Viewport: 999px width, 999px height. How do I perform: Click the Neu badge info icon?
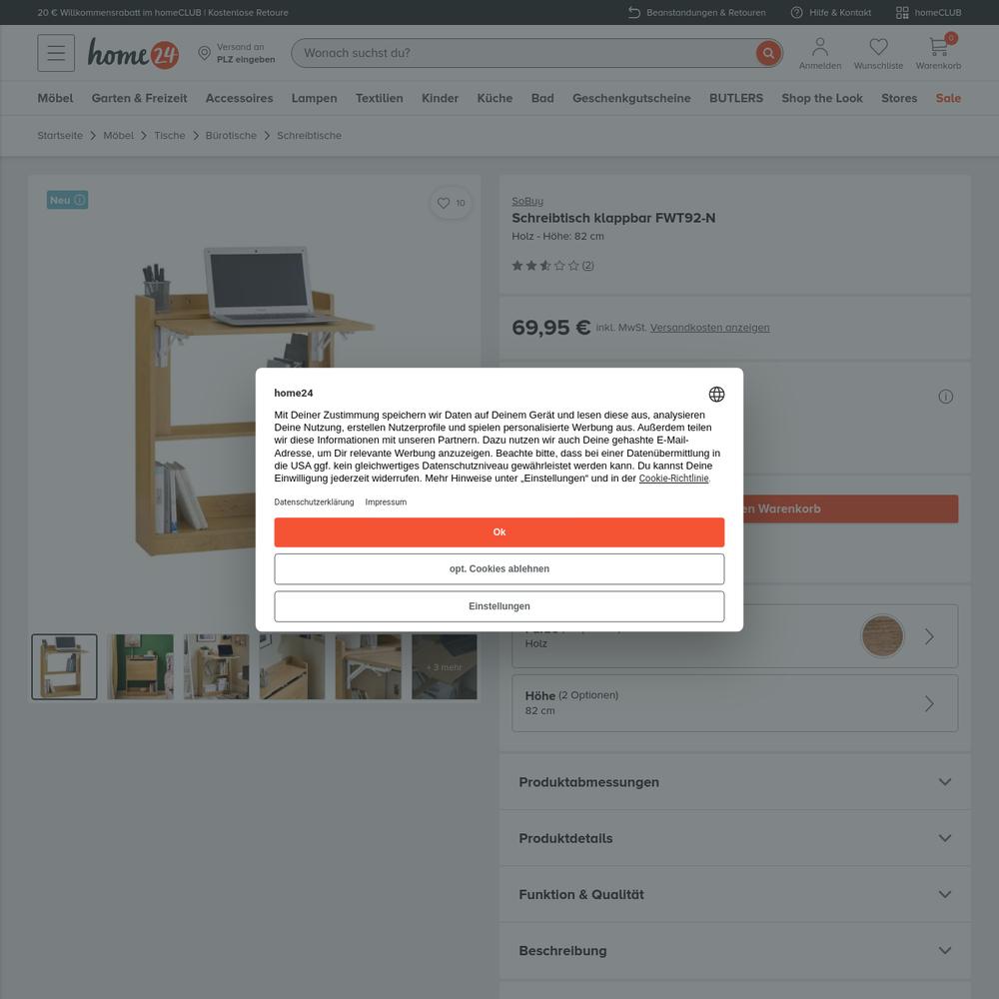pos(80,200)
